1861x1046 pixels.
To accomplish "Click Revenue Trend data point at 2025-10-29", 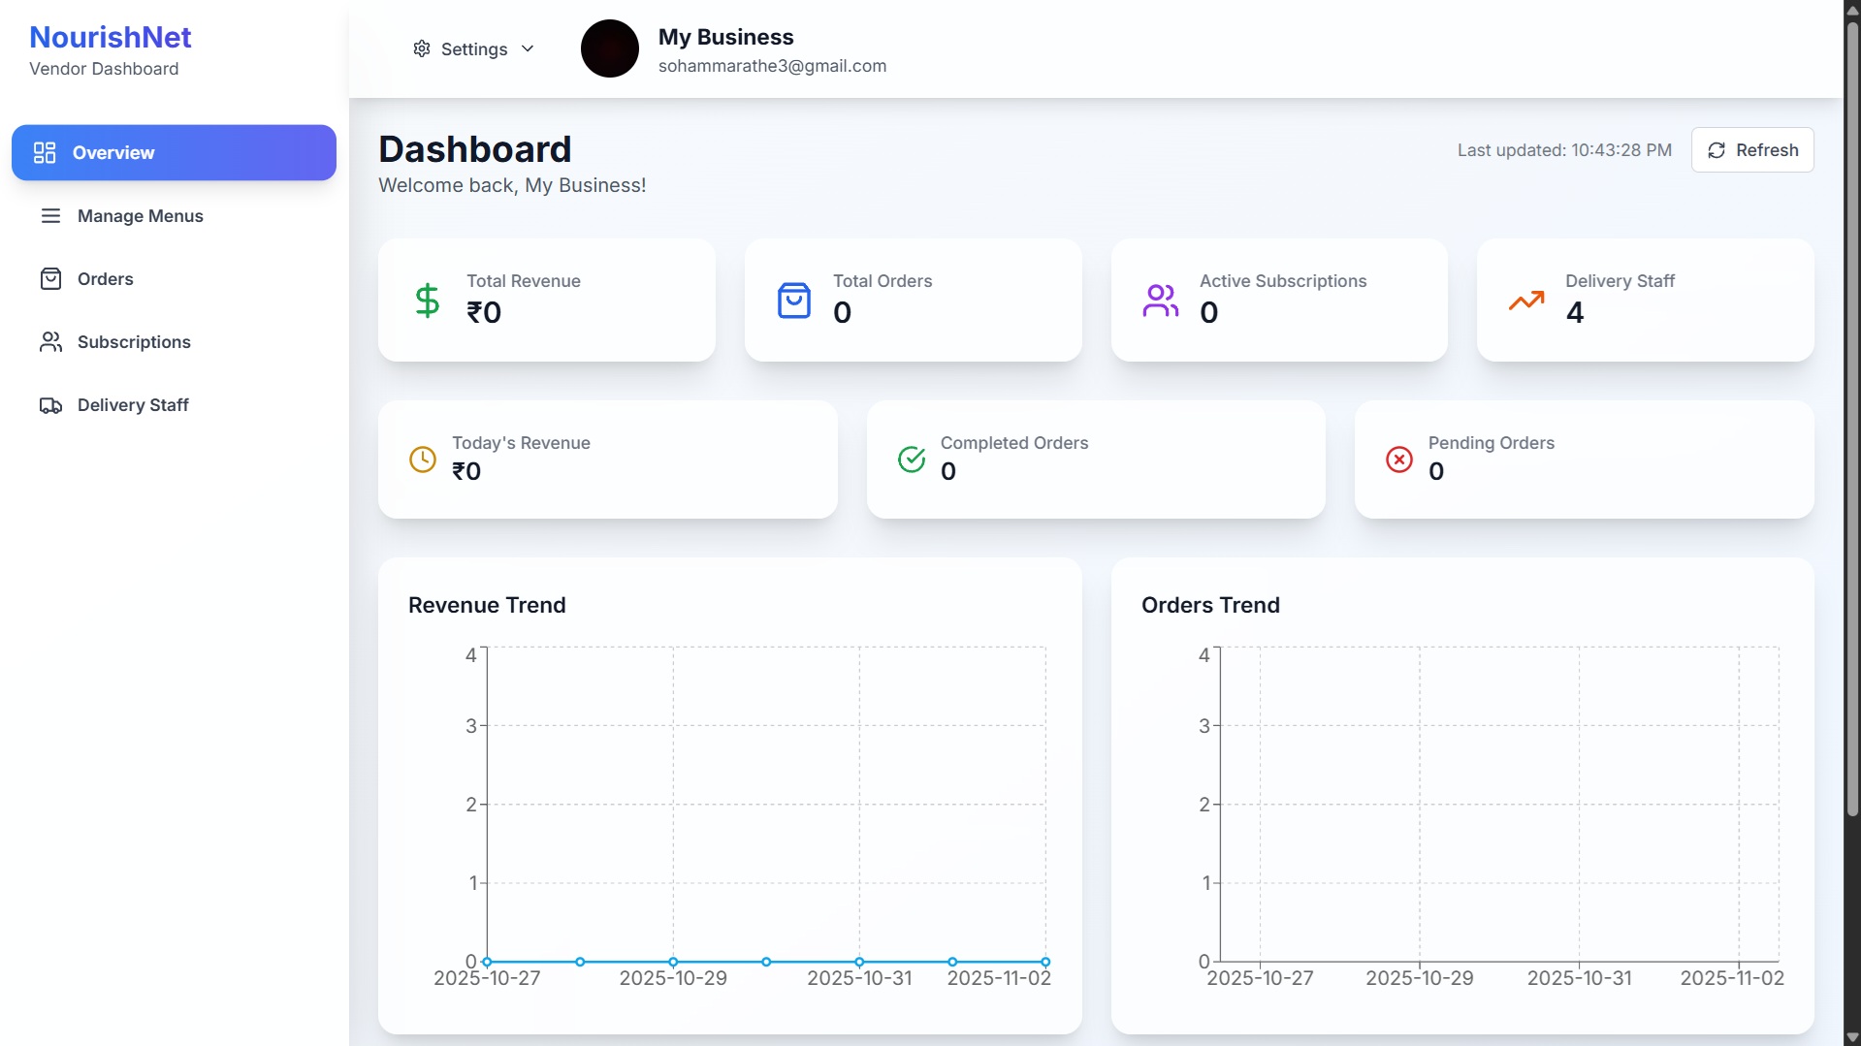I will pos(673,962).
